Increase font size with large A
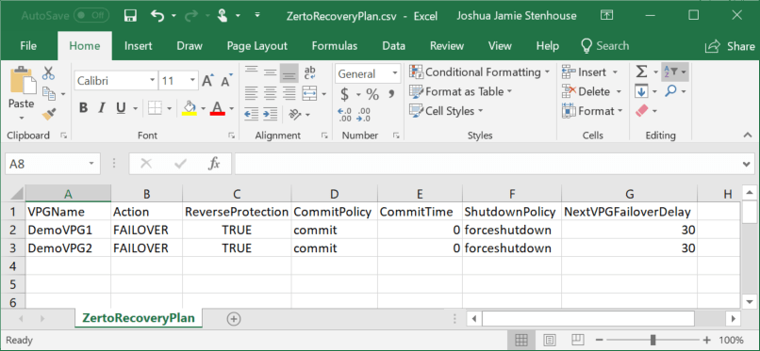The width and height of the screenshot is (760, 351). pos(207,80)
